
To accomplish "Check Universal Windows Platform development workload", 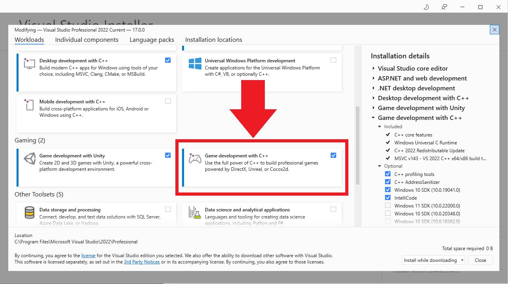I will coord(333,60).
